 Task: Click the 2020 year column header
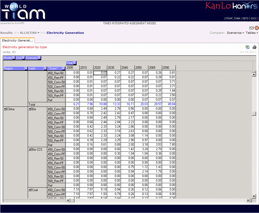click(100, 68)
